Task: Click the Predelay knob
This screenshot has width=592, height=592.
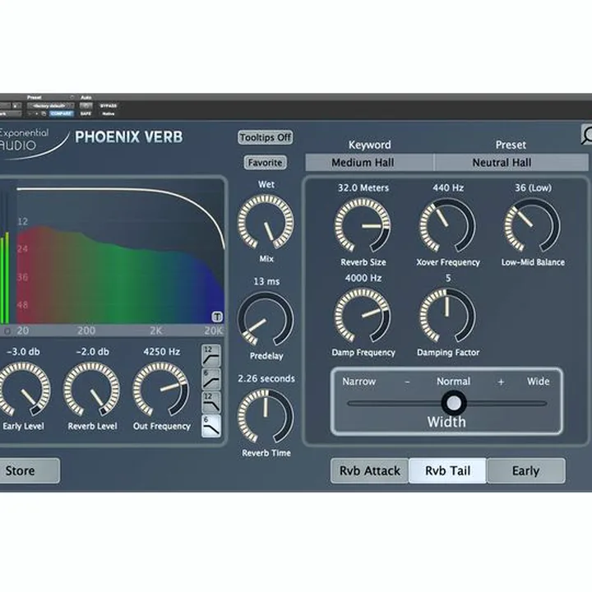Action: (x=266, y=319)
